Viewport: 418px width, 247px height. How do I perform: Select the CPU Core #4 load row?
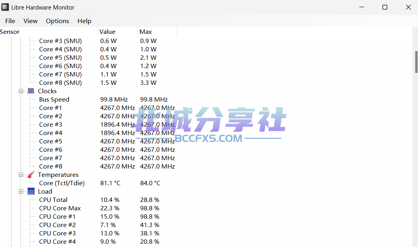206,242
